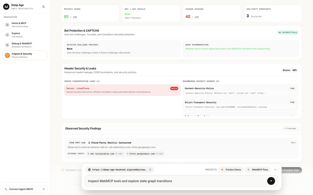This screenshot has width=313, height=195.
Task: Click the Inspect & Security shield icon
Action: (7, 55)
